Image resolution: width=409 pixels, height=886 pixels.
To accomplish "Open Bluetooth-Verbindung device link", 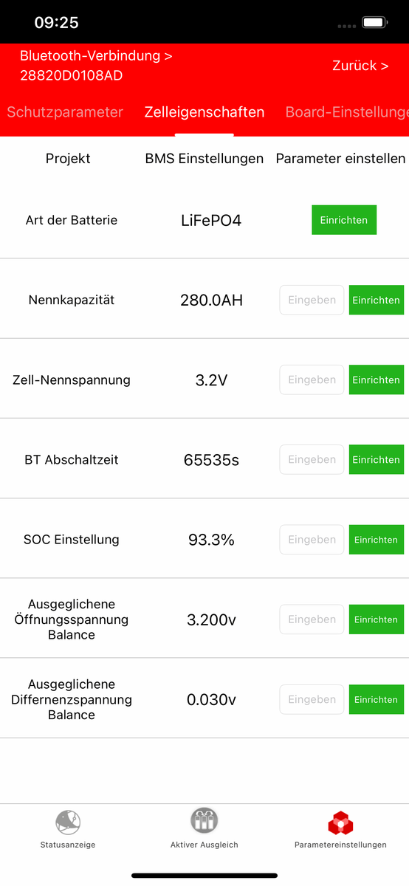I will coord(96,66).
